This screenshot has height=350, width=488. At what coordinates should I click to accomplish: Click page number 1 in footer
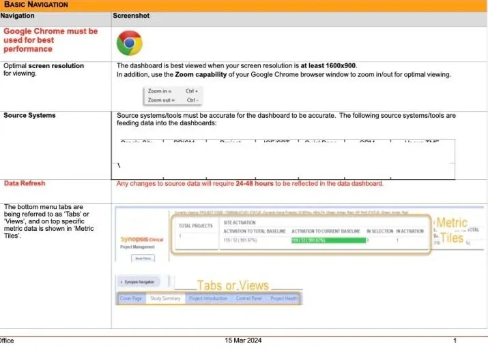(455, 340)
